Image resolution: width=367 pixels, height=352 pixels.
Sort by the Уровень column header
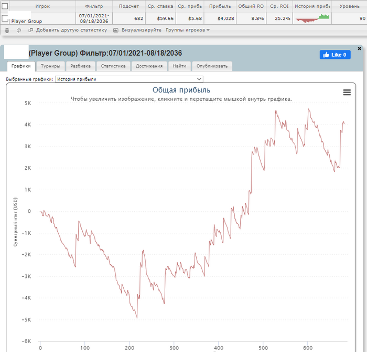click(350, 6)
